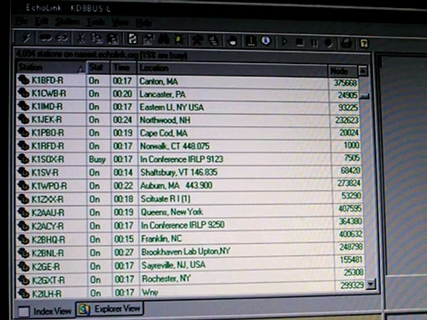Click the Connect chain link toolbar icon
The width and height of the screenshot is (427, 320).
click(46, 38)
